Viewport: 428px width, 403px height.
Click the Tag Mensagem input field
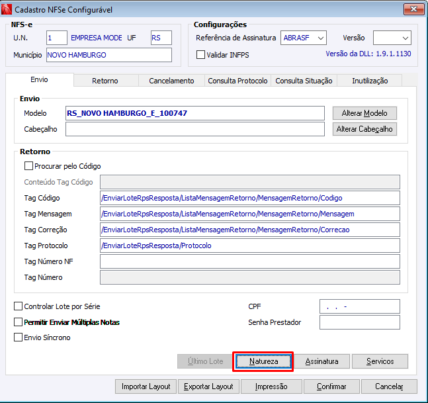point(250,214)
